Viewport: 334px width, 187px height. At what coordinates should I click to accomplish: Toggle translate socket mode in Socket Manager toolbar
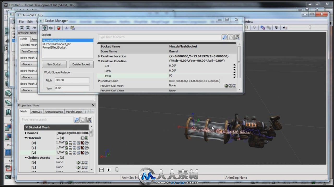(45, 28)
